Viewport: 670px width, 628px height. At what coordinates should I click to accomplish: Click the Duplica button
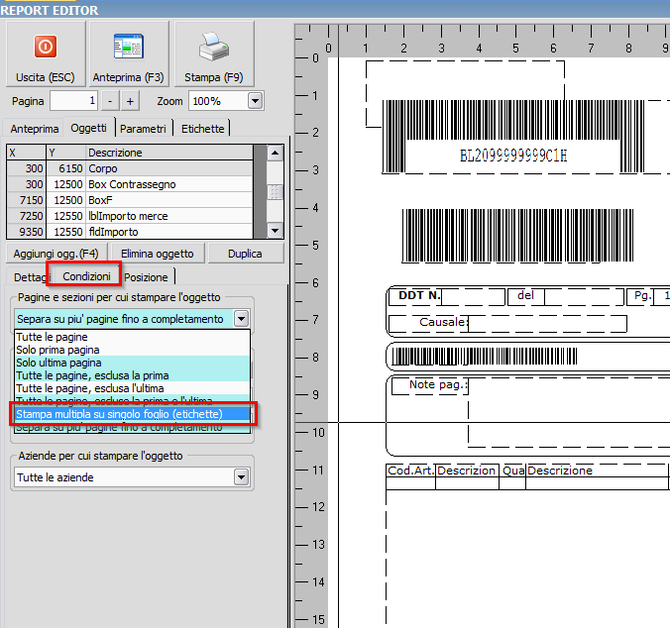coord(245,254)
